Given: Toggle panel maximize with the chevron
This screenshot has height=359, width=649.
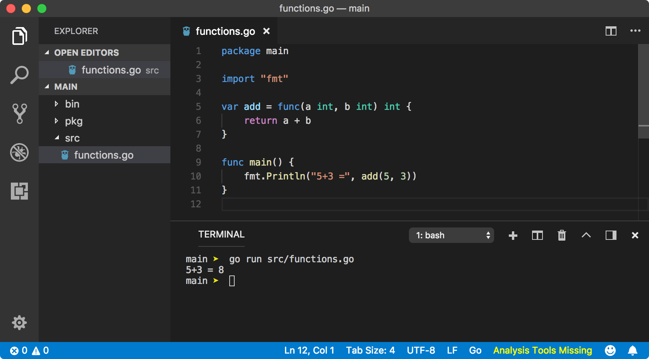Looking at the screenshot, I should (586, 235).
